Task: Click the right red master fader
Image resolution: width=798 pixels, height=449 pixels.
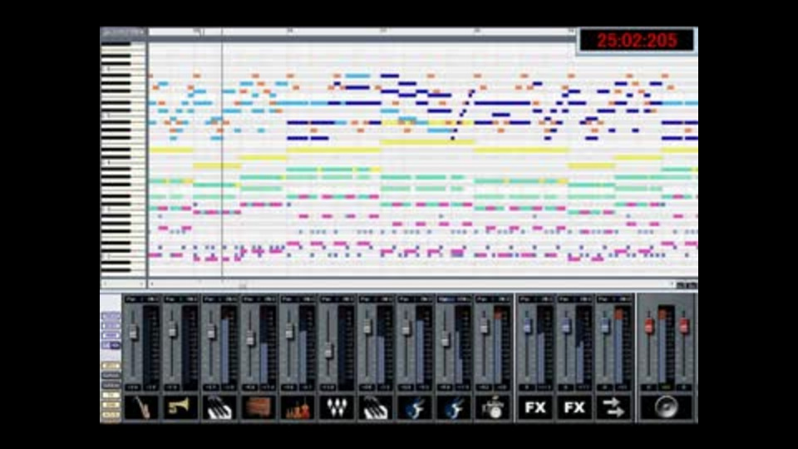Action: point(684,326)
